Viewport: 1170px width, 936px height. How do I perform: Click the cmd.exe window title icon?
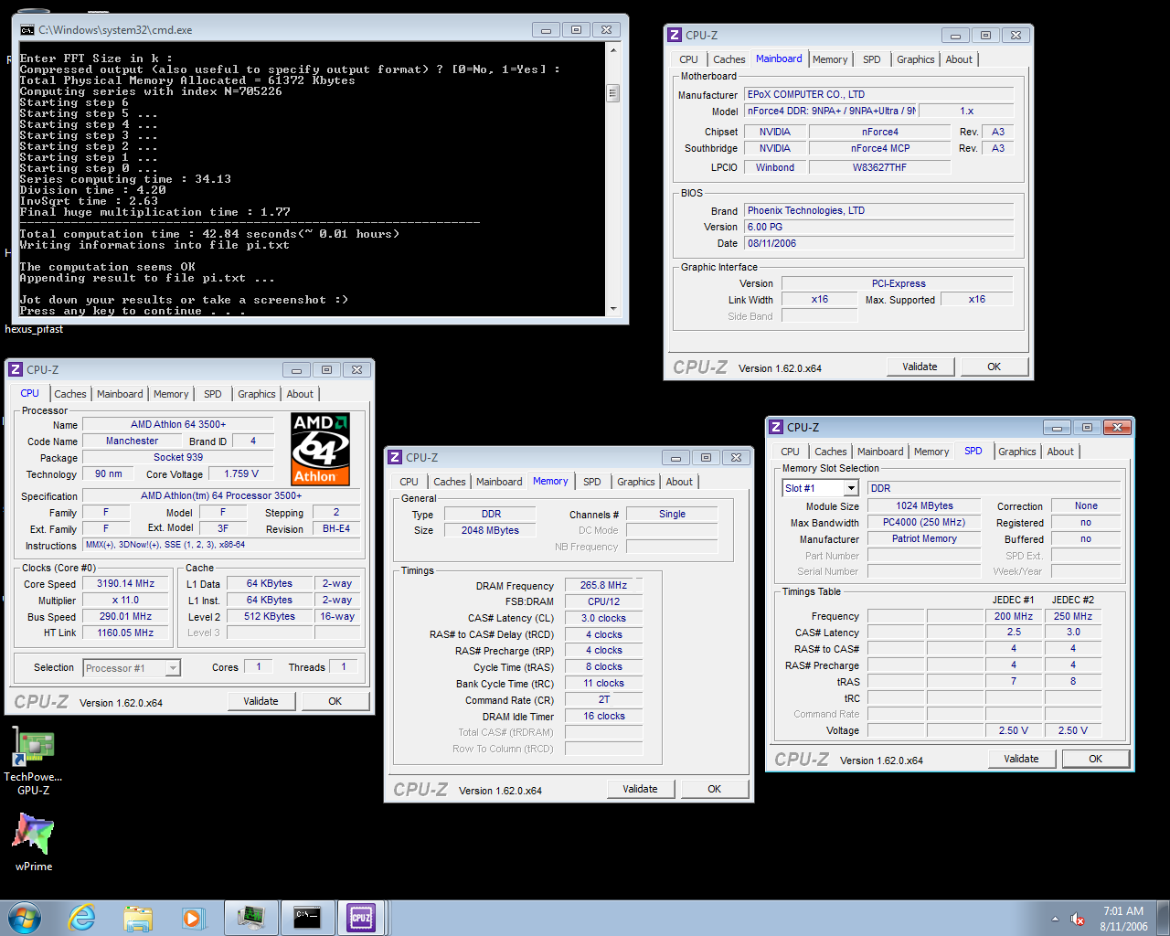point(27,30)
